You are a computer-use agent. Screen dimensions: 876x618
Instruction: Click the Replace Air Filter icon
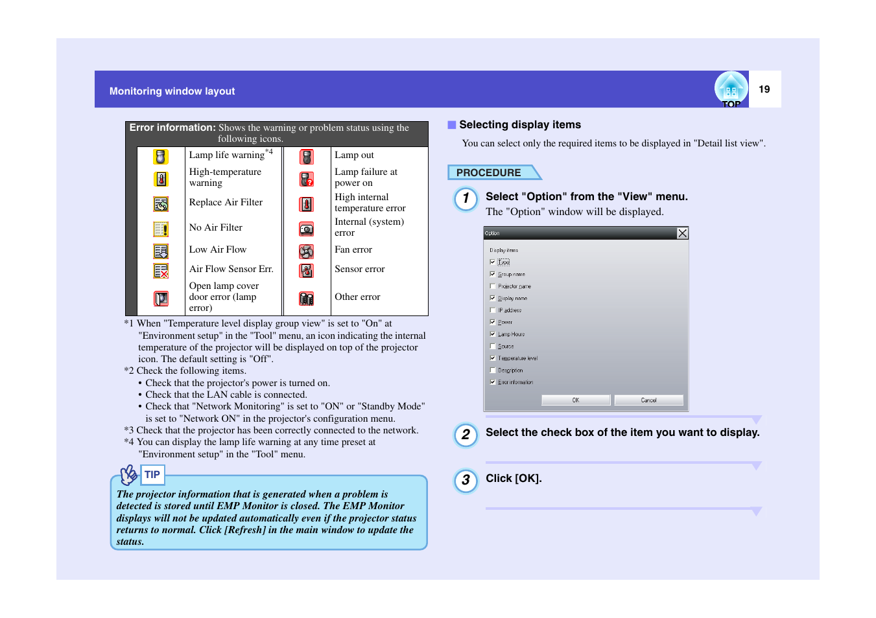point(161,204)
